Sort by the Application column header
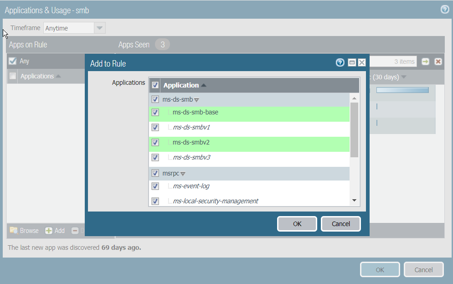 coord(181,85)
